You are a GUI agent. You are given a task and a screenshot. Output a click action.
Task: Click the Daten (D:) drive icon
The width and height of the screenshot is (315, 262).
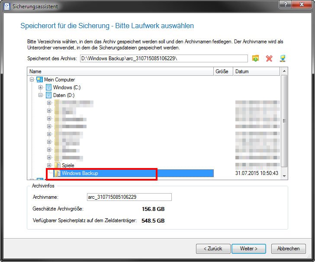tap(48, 95)
